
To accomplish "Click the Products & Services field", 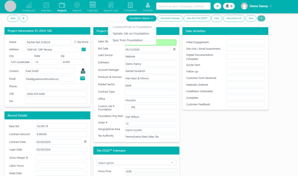I will [150, 78].
